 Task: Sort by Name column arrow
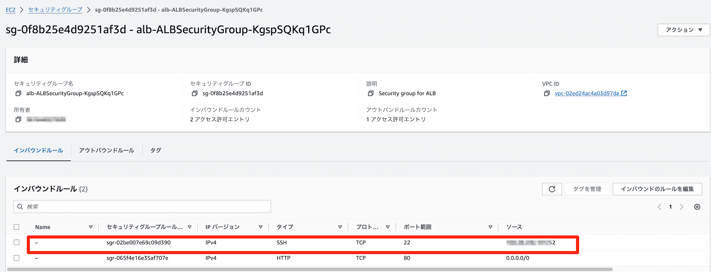91,227
